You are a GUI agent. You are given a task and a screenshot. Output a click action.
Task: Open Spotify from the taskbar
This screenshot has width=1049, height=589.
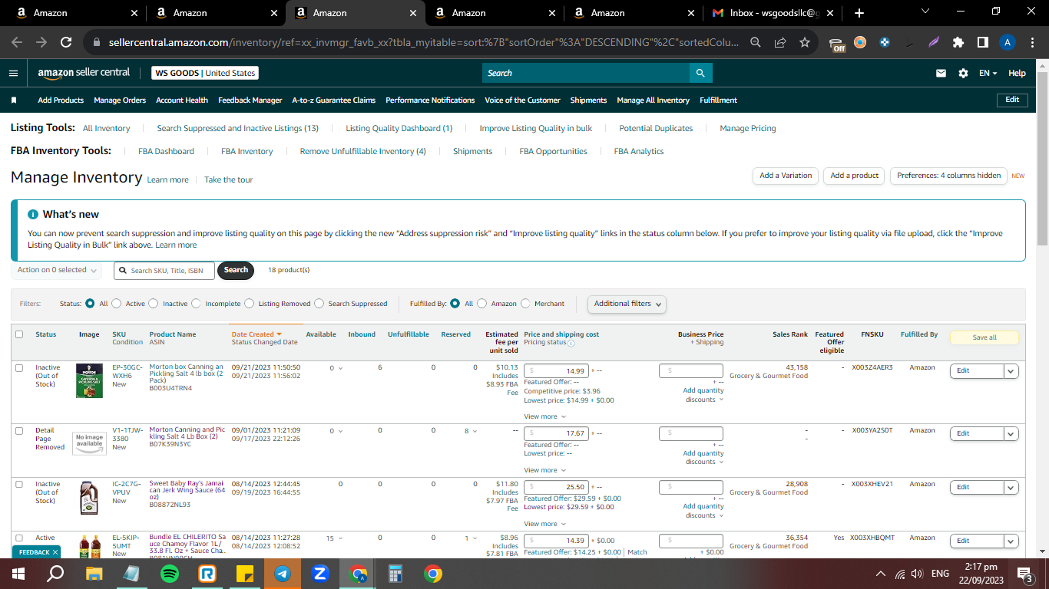pyautogui.click(x=169, y=573)
